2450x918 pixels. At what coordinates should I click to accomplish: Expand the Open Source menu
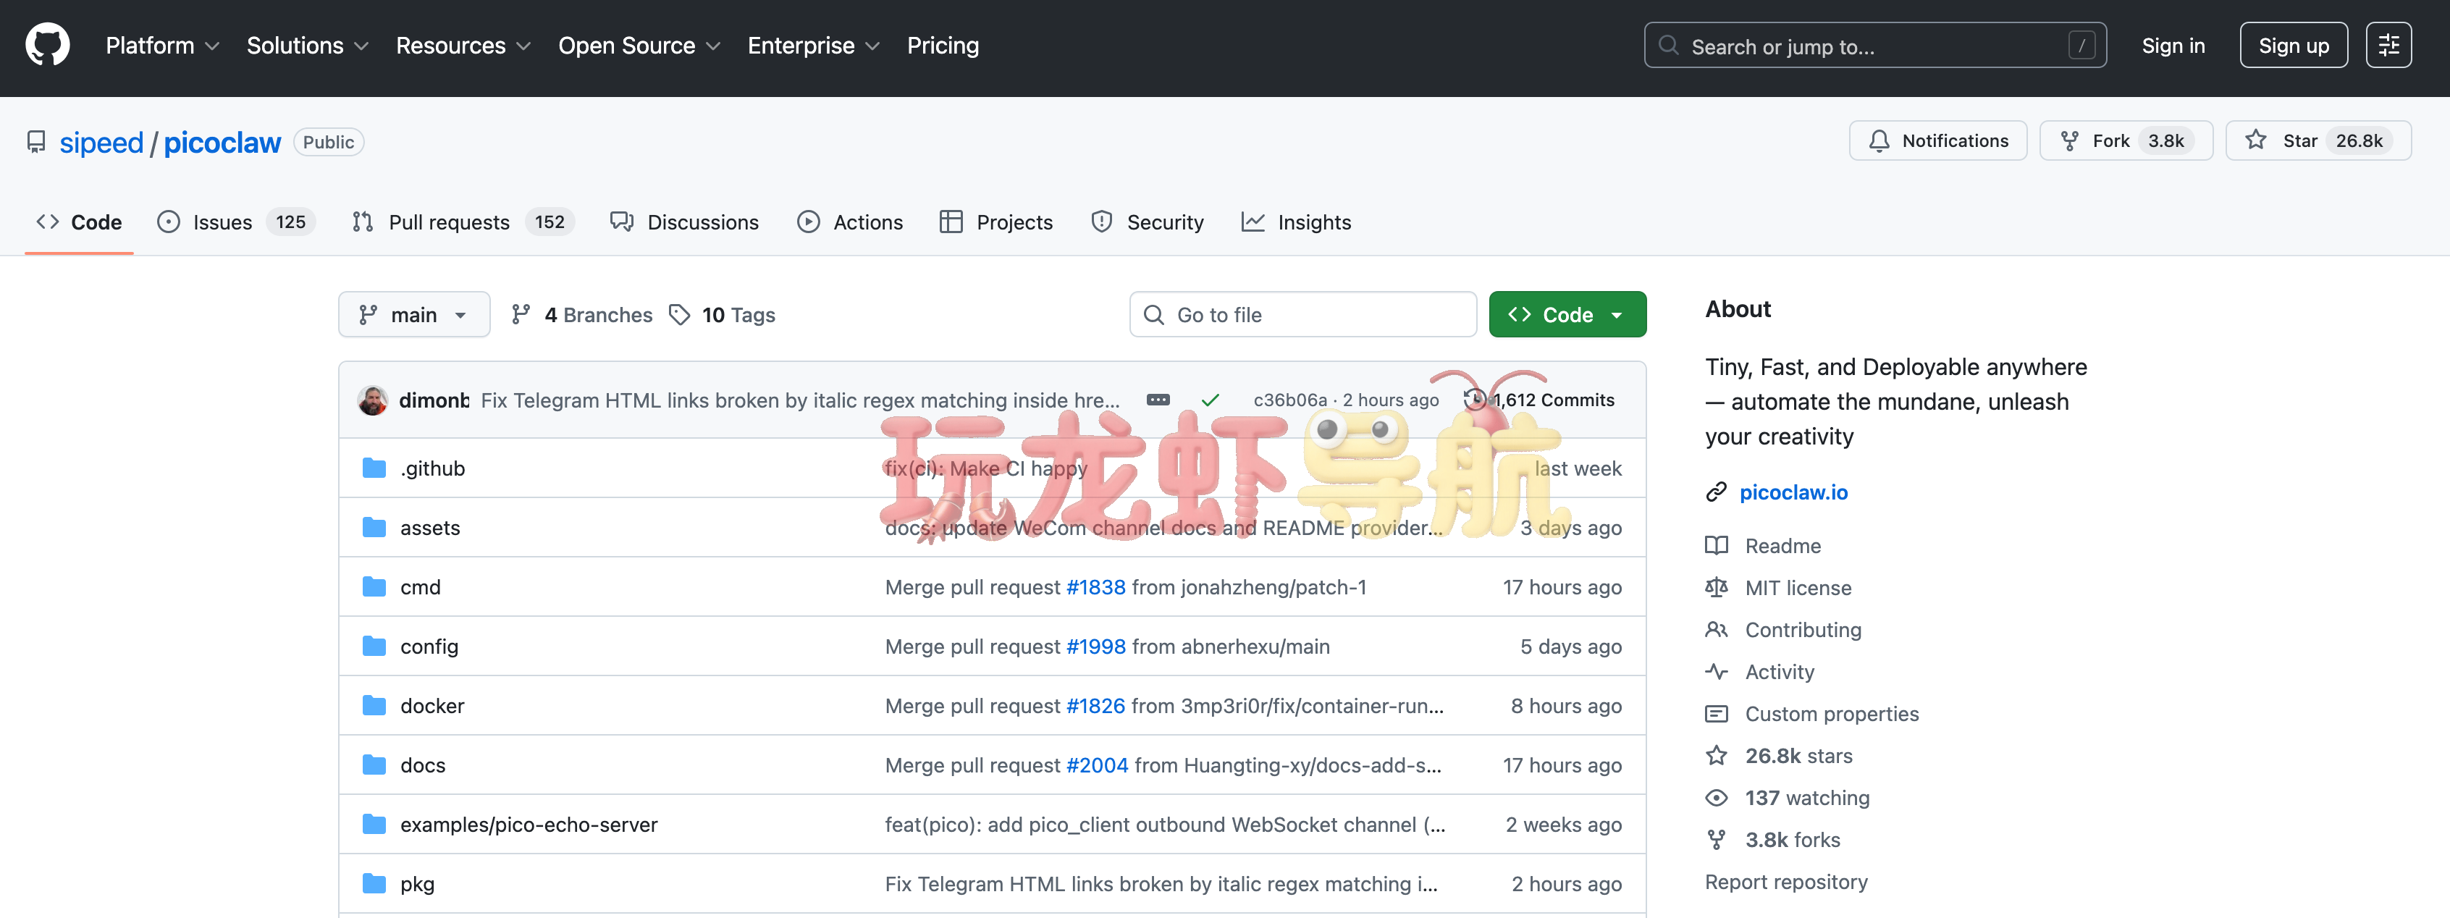(639, 46)
